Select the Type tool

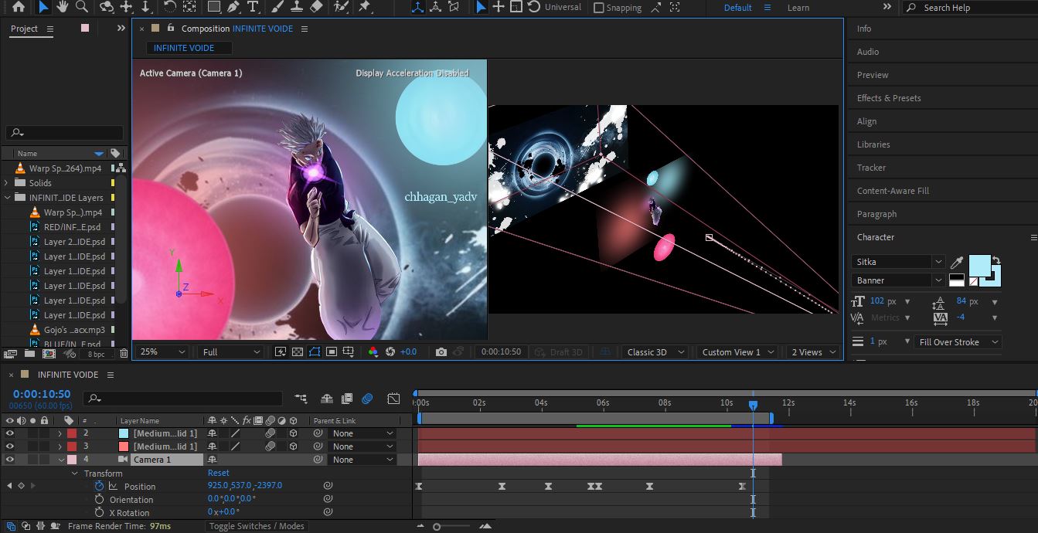click(252, 7)
